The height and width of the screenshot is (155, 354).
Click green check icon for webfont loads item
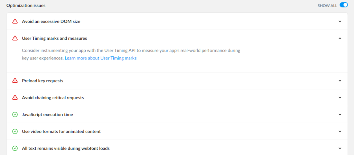click(15, 148)
